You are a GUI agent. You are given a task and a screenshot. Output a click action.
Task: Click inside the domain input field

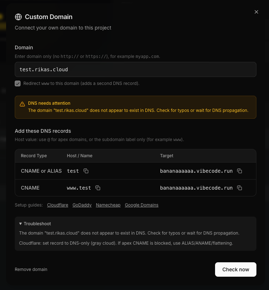point(136,69)
